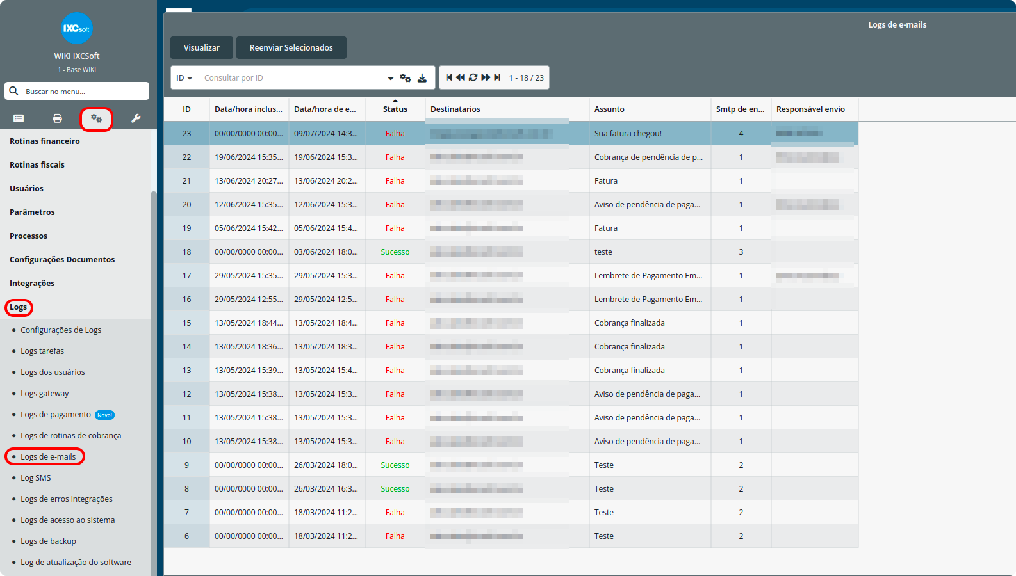The width and height of the screenshot is (1016, 576).
Task: Click 'Falha' status in row 21
Action: (x=395, y=181)
